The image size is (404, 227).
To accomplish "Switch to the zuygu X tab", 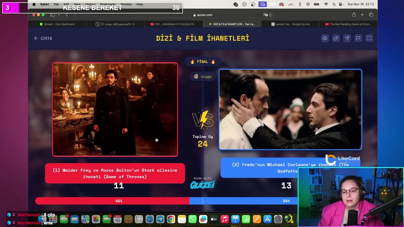I will pos(115,24).
